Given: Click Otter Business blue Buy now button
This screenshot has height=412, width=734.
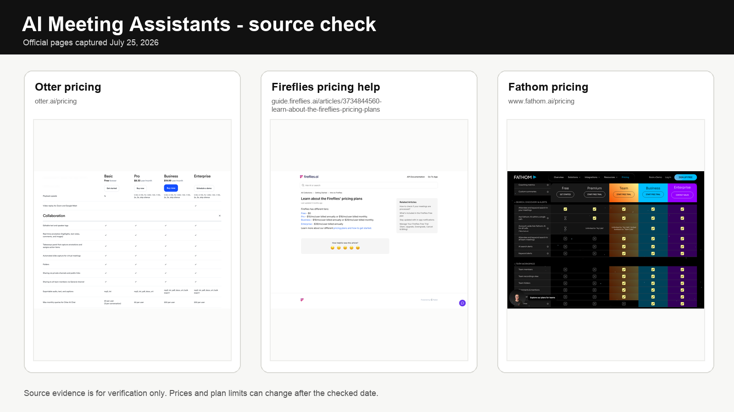Looking at the screenshot, I should [x=171, y=188].
